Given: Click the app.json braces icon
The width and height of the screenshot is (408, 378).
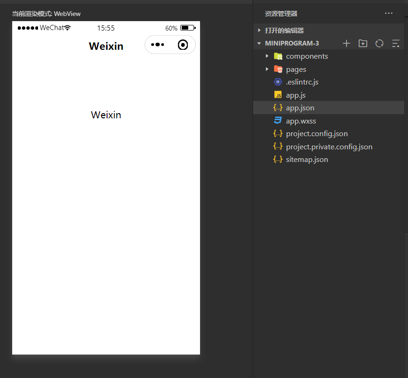Looking at the screenshot, I should [278, 108].
